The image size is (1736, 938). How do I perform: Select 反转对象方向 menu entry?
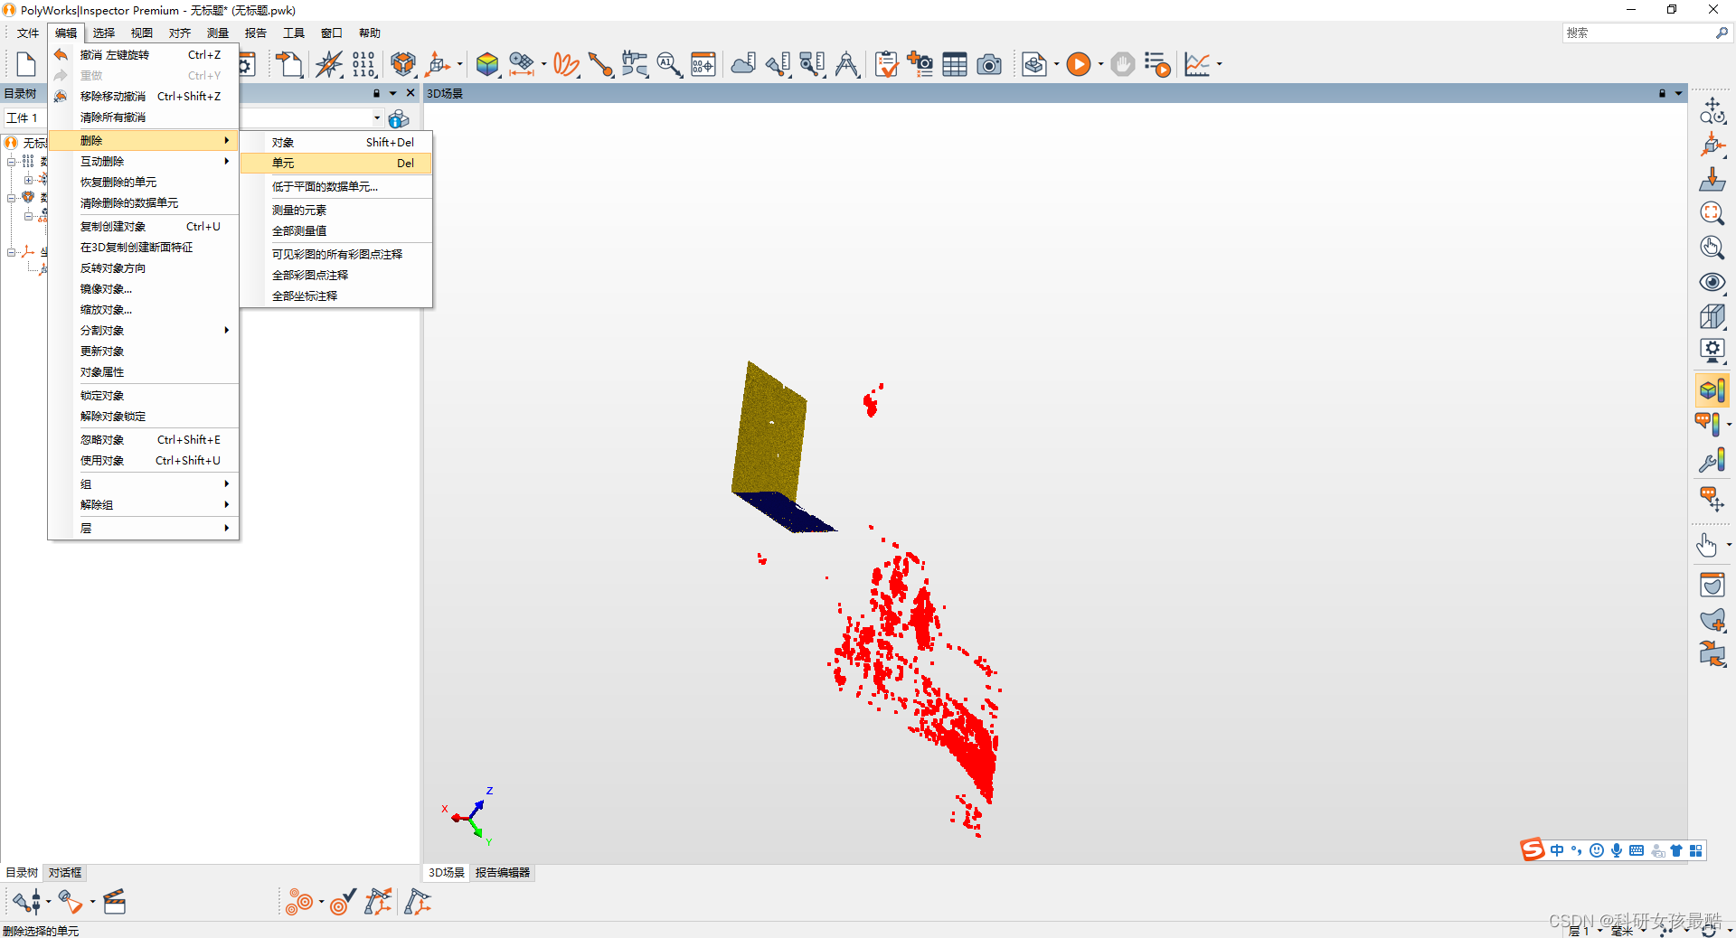click(144, 268)
